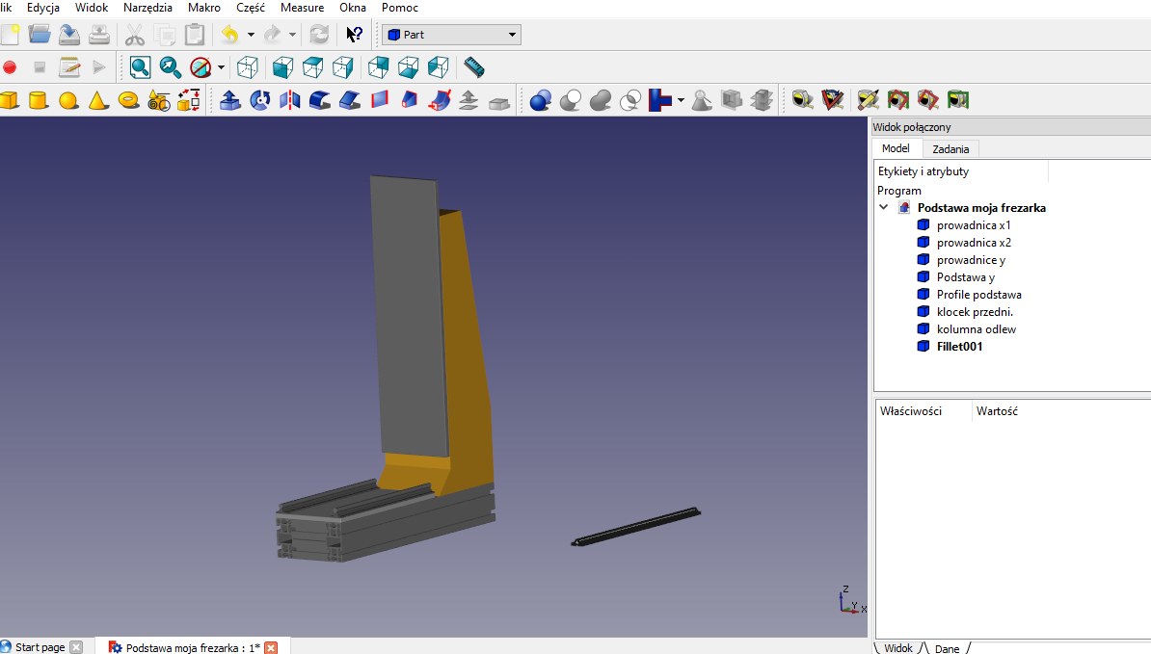Select the Common (intersection) shapes tool
This screenshot has height=654, width=1151.
[630, 100]
